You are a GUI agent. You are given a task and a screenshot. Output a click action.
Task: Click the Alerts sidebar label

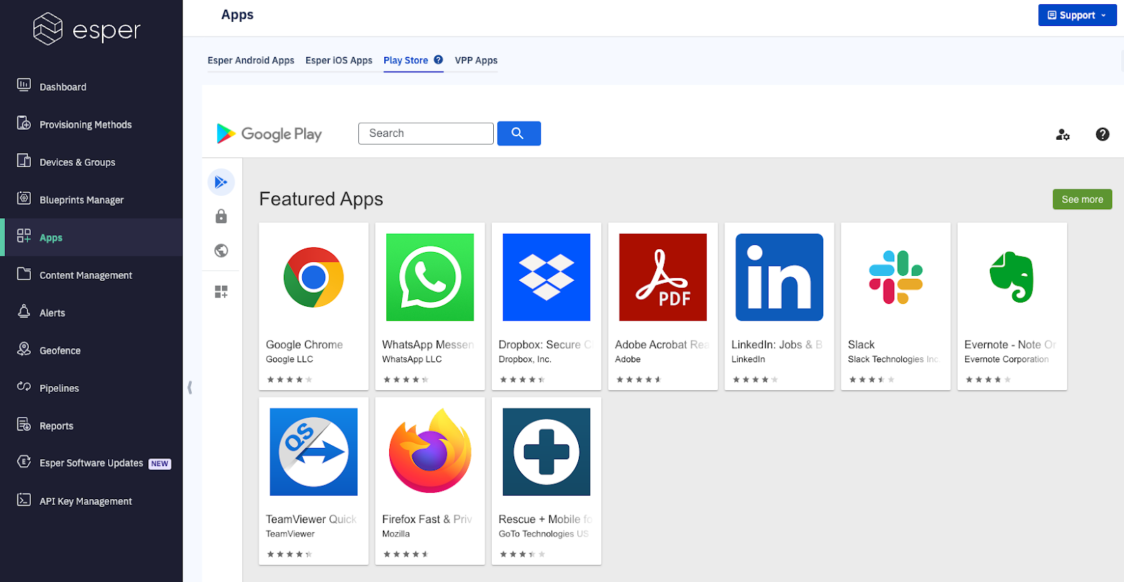click(x=52, y=313)
